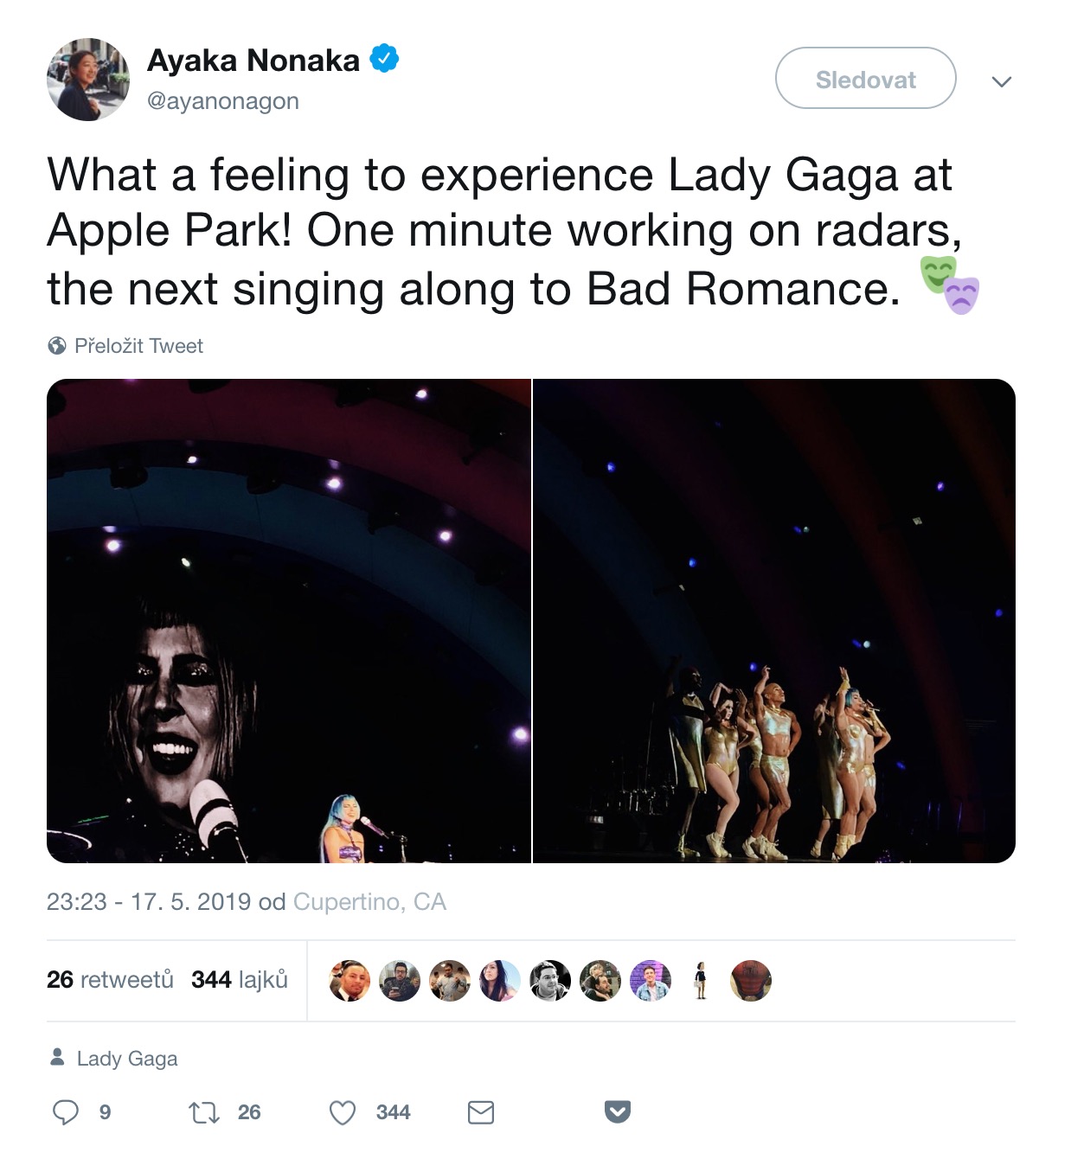Click the direct message envelope icon
The image size is (1071, 1159).
tap(481, 1112)
